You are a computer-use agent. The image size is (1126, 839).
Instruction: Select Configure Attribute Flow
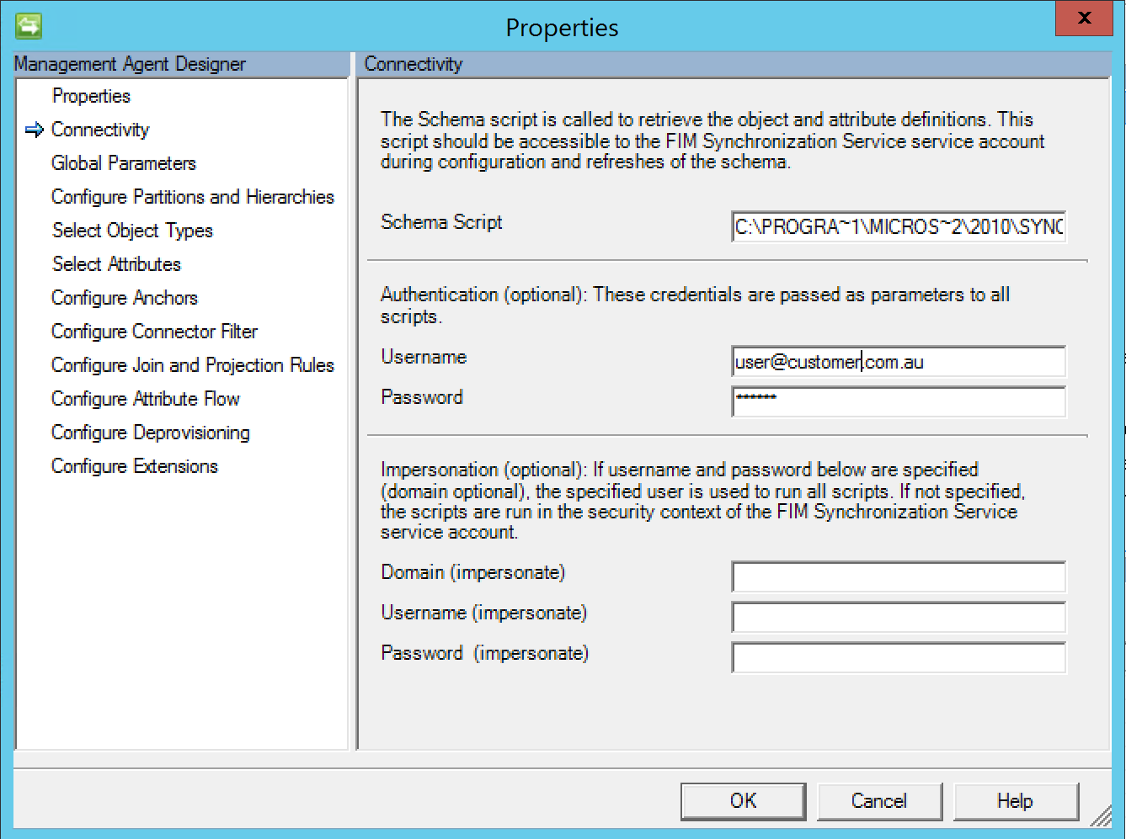click(145, 399)
